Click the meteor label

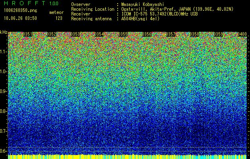(x=56, y=12)
